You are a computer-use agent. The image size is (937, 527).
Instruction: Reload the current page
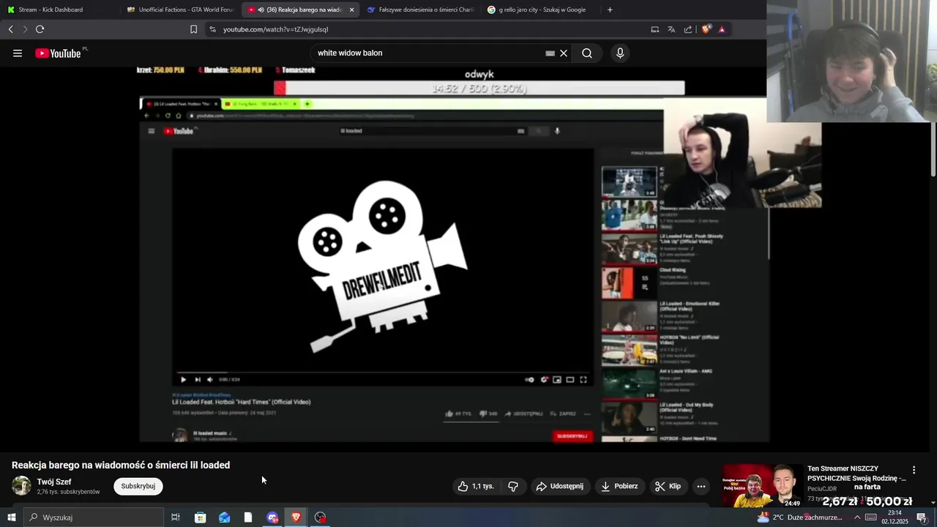(x=40, y=29)
